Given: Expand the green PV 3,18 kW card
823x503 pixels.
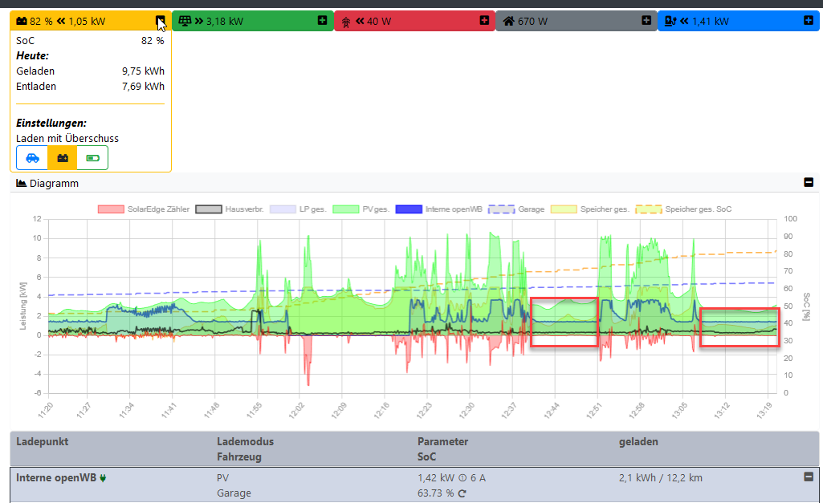Looking at the screenshot, I should coord(322,20).
